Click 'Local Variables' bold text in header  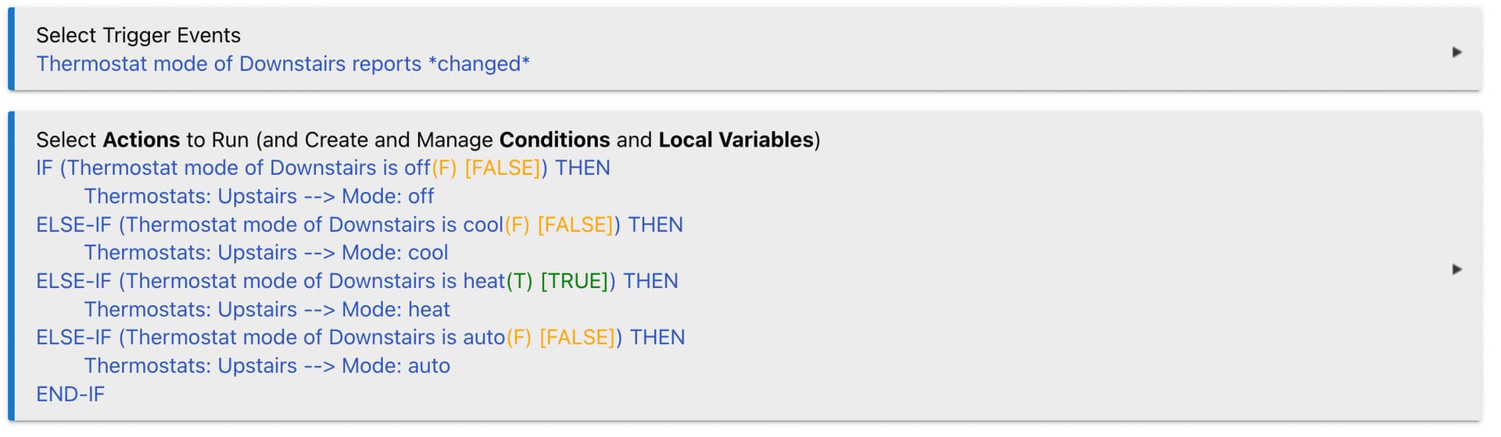point(736,140)
